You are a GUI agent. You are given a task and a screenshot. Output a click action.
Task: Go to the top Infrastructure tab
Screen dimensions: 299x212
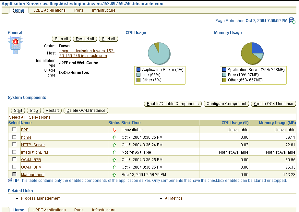(x=104, y=10)
